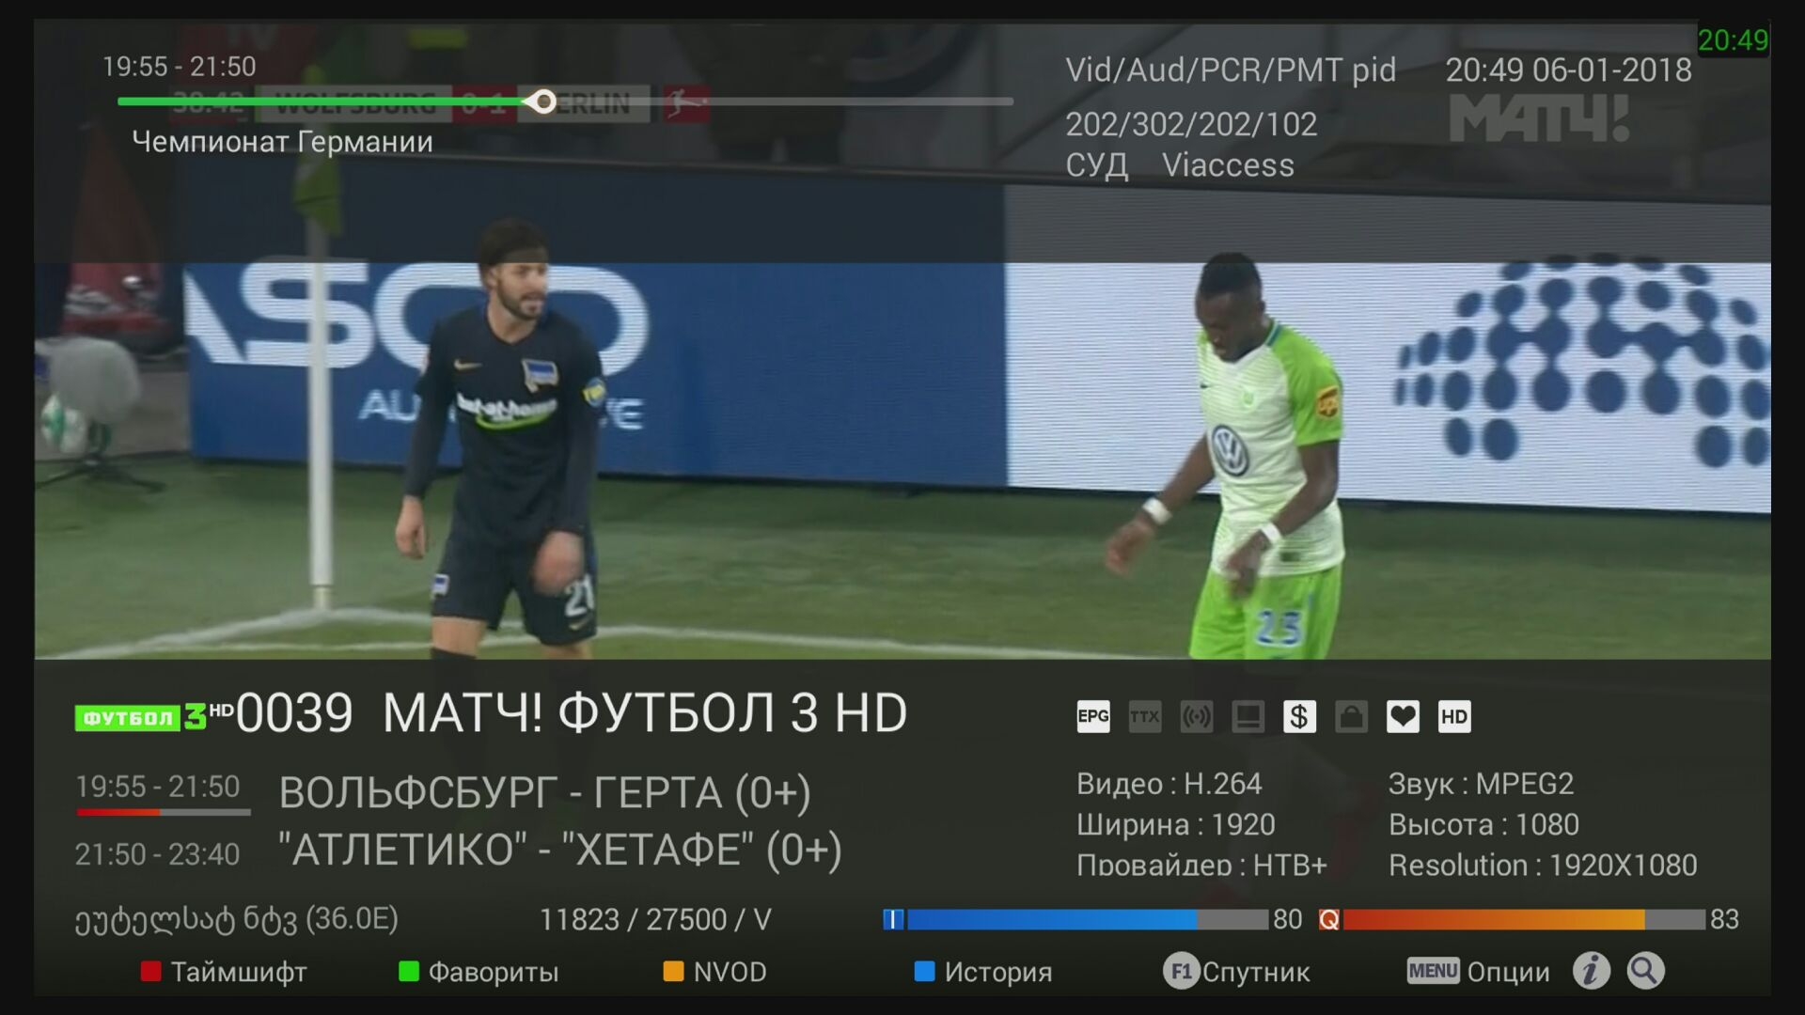The height and width of the screenshot is (1015, 1805).
Task: Click the EPG status icon
Action: [x=1093, y=717]
